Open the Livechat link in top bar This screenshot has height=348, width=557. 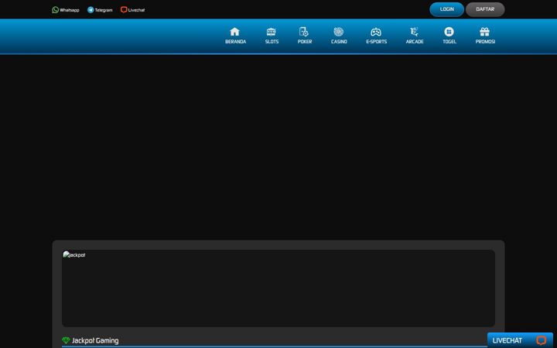pyautogui.click(x=132, y=10)
